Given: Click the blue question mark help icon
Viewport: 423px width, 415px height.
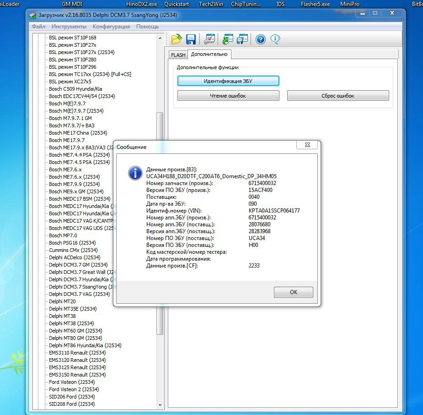Looking at the screenshot, I should [261, 40].
